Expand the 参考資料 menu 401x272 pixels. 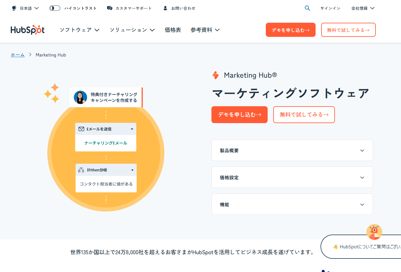(x=205, y=30)
